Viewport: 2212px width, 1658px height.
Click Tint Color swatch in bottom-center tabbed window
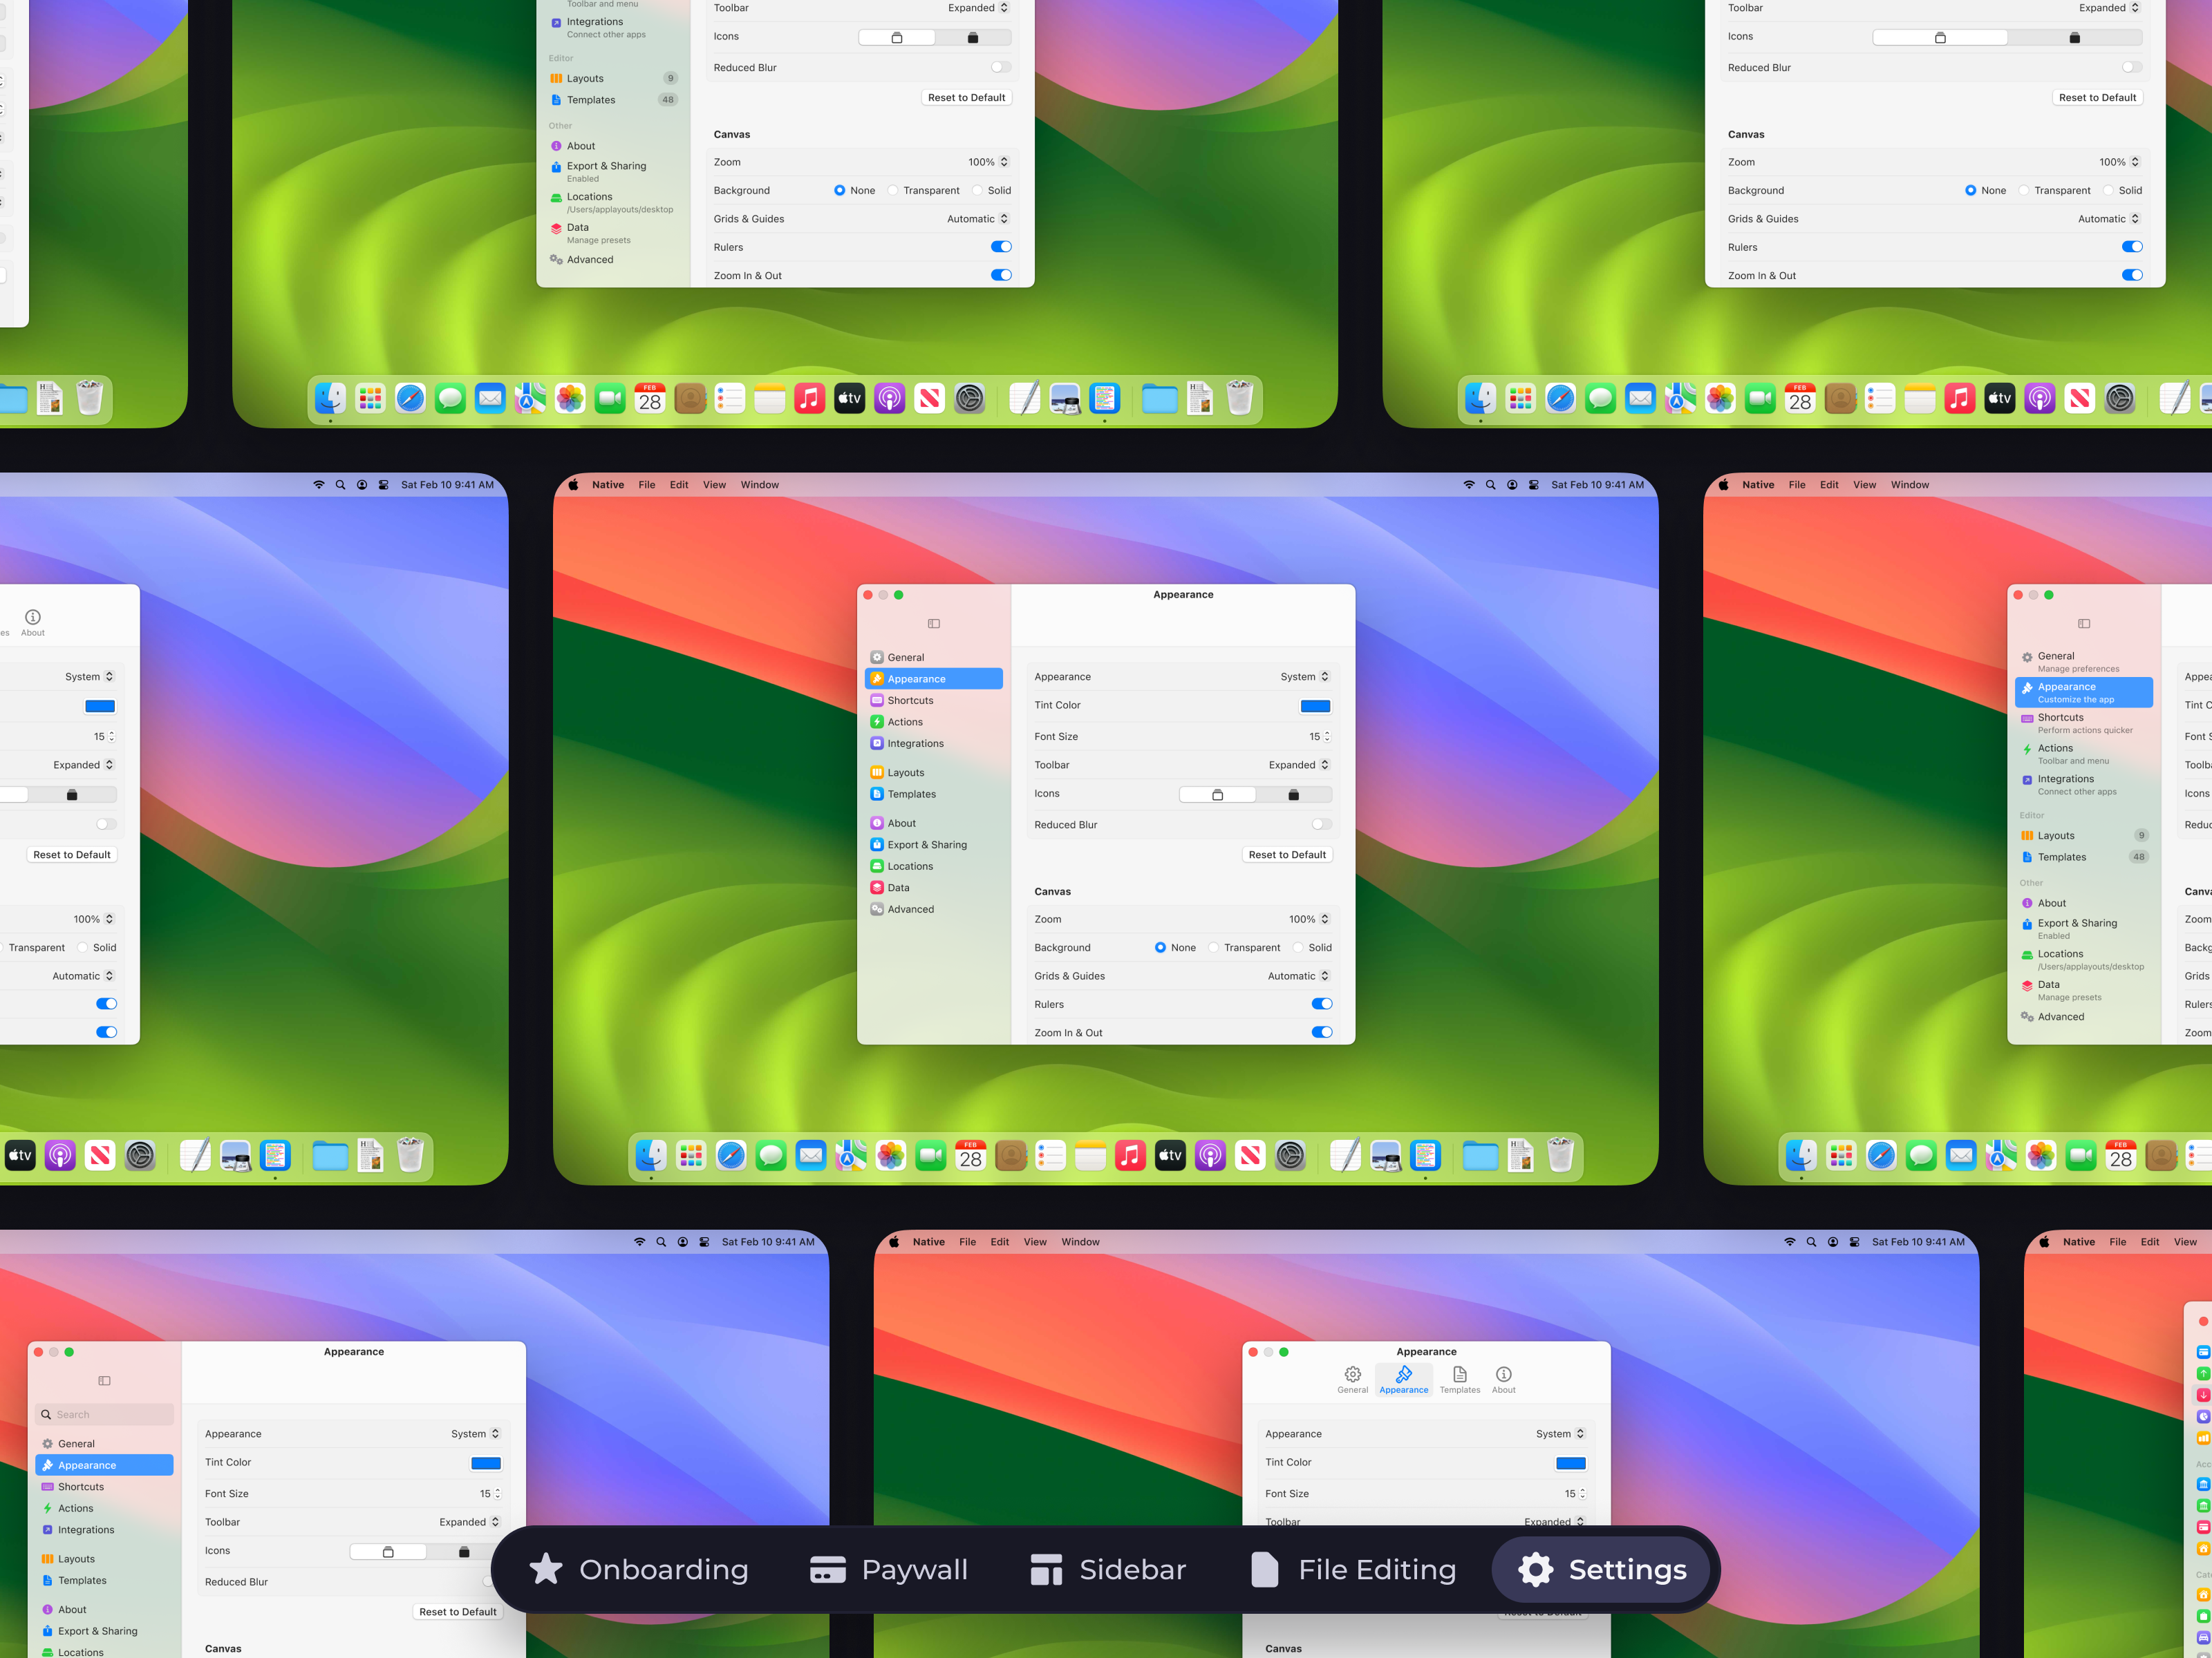pyautogui.click(x=1571, y=1463)
